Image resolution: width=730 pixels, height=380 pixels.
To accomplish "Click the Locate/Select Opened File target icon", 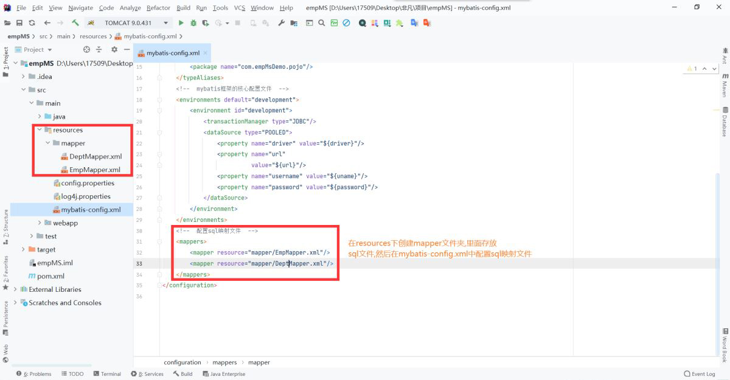I will click(86, 50).
